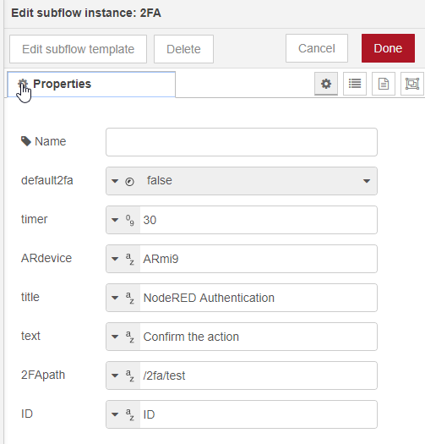The image size is (425, 444).
Task: Click Edit subflow template button
Action: click(78, 49)
